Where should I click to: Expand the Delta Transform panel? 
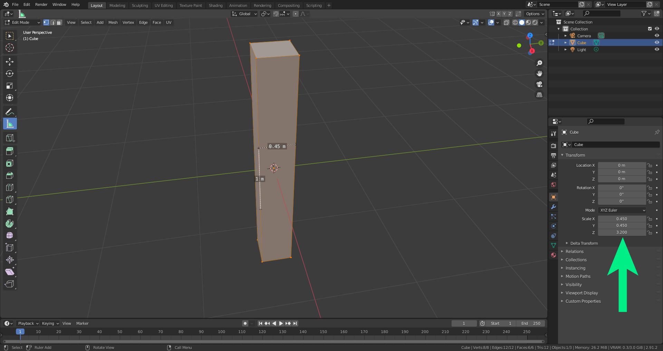pyautogui.click(x=584, y=243)
